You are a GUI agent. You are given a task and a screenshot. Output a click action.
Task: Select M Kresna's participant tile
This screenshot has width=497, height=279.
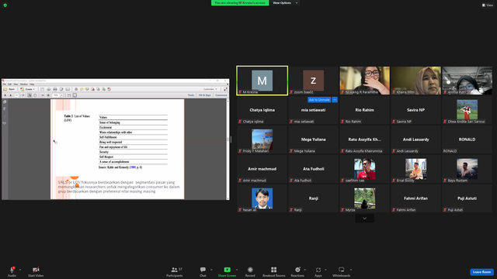262,81
